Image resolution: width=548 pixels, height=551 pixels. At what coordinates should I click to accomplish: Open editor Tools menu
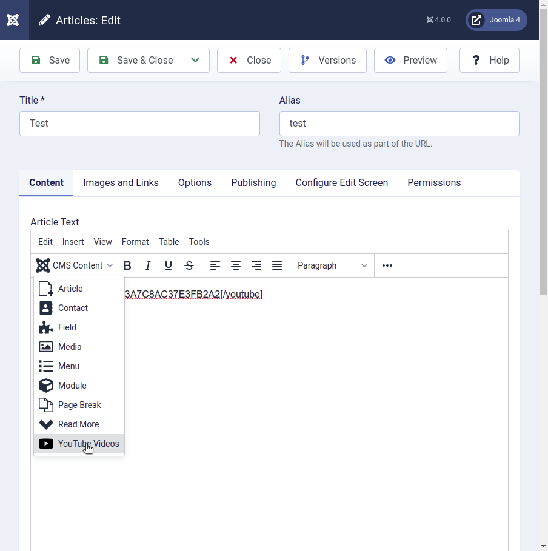point(199,242)
